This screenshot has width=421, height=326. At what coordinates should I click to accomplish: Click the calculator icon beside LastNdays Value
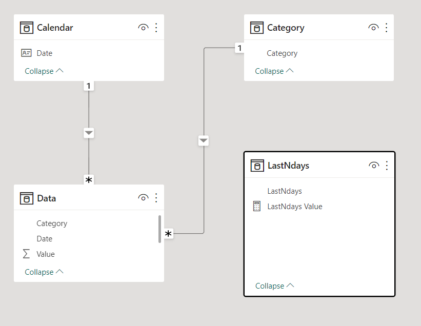coord(257,207)
